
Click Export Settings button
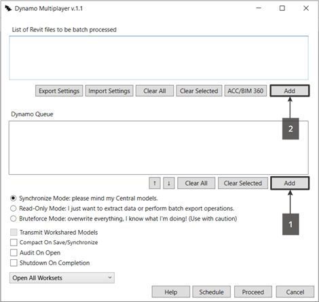coord(59,90)
